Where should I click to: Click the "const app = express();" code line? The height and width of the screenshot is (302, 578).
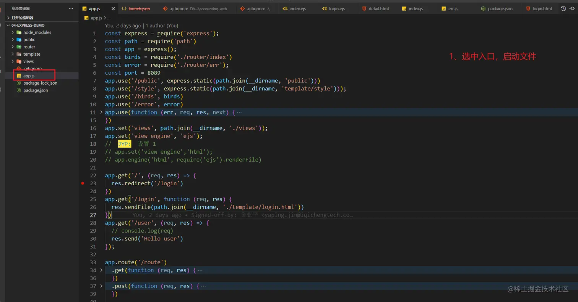[141, 49]
